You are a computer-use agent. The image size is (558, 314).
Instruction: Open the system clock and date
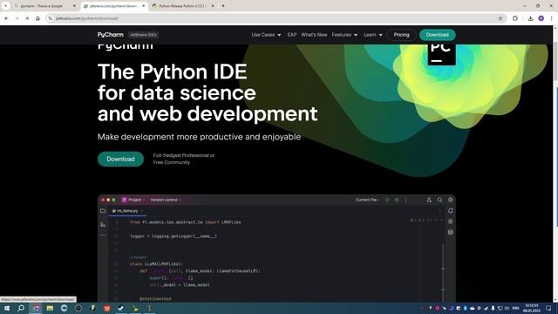coord(532,308)
